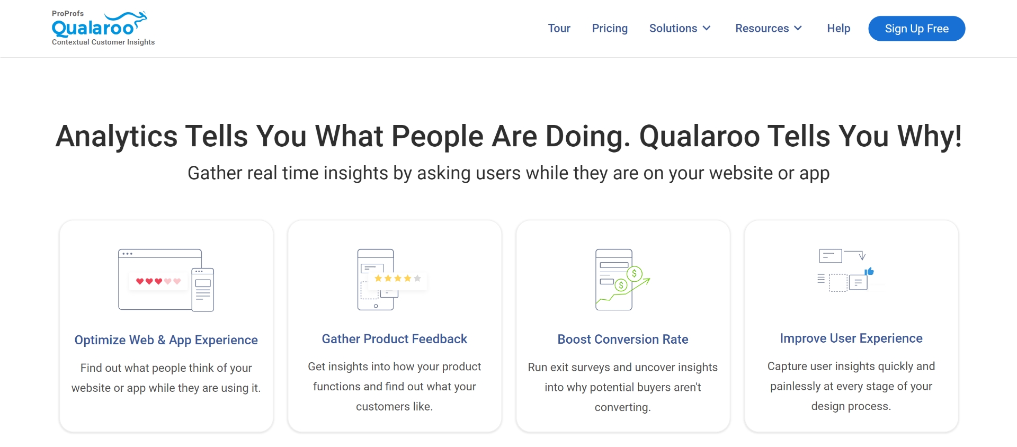The width and height of the screenshot is (1017, 447).
Task: Expand the Solutions dropdown chevron
Action: pos(707,29)
